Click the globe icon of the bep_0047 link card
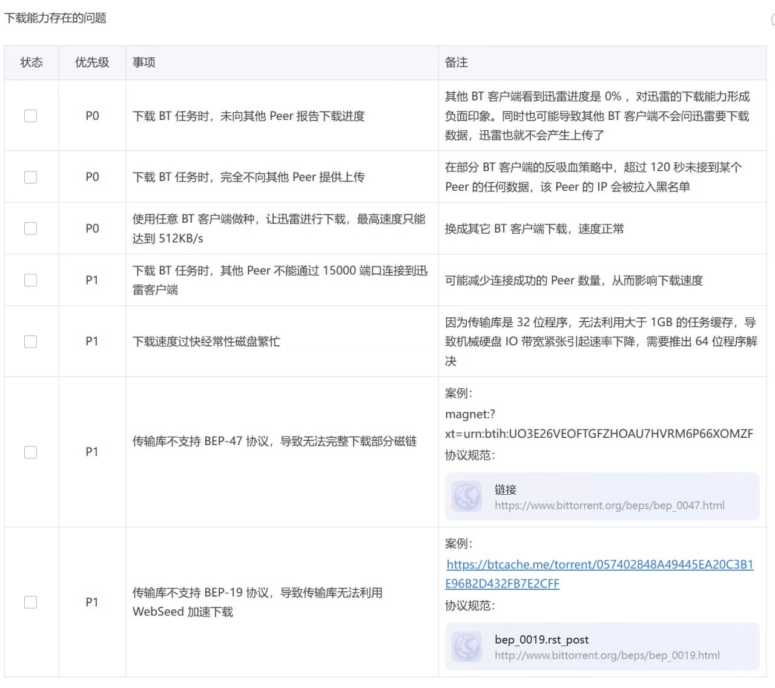 coord(467,497)
